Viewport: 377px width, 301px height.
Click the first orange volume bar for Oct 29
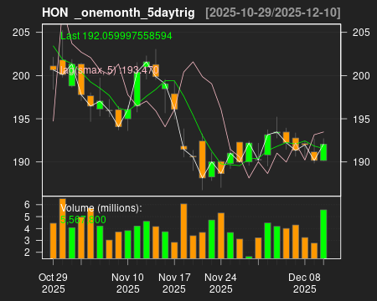point(53,241)
